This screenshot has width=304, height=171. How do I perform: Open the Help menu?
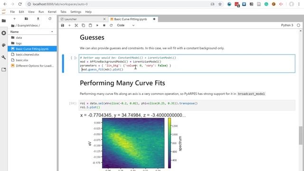pyautogui.click(x=88, y=12)
